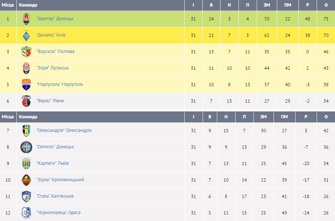Click the "Команда" header in the top table
The image size is (335, 221).
pyautogui.click(x=28, y=5)
